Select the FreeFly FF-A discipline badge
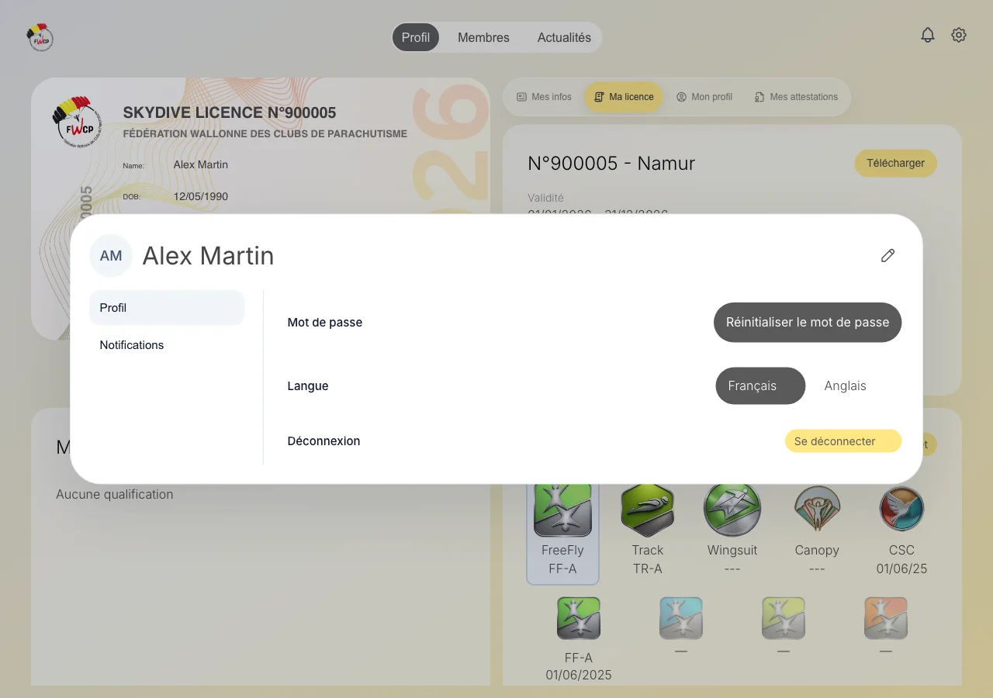The height and width of the screenshot is (698, 993). [x=563, y=531]
